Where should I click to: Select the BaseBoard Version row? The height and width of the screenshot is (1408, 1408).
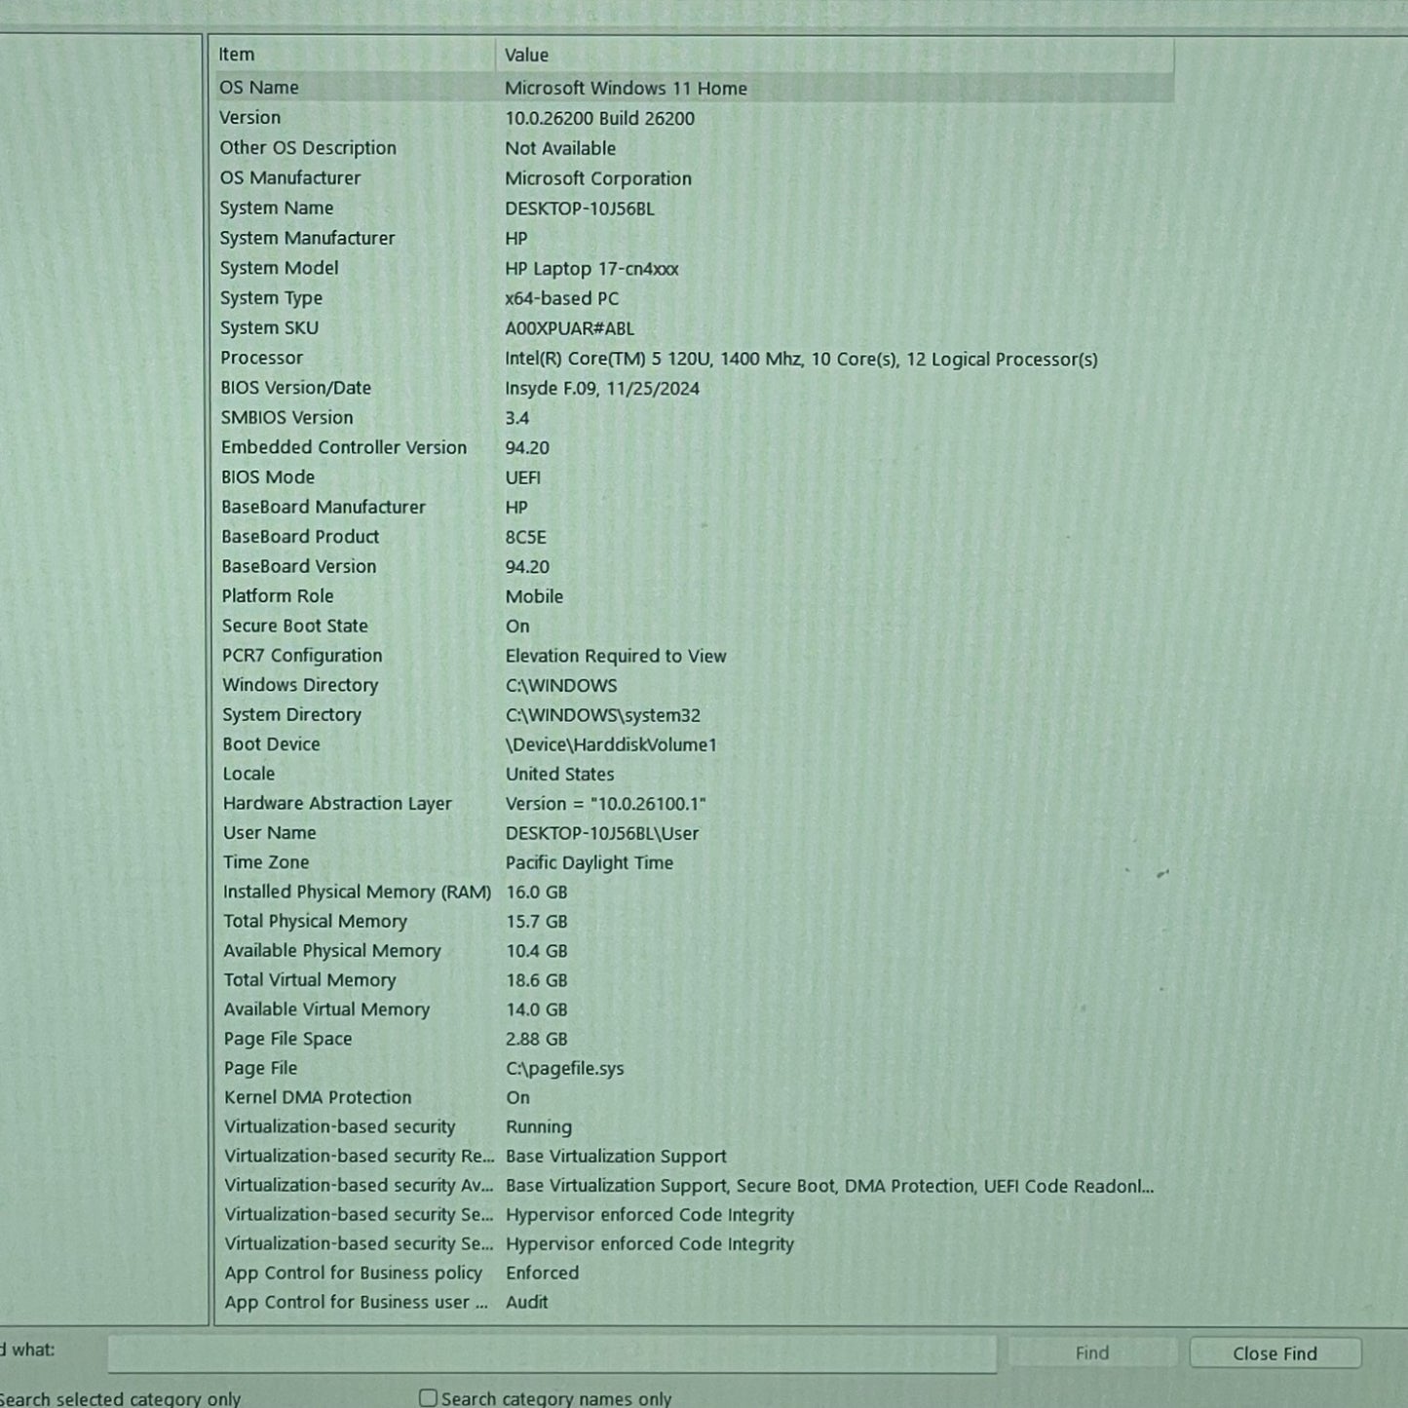coord(694,566)
